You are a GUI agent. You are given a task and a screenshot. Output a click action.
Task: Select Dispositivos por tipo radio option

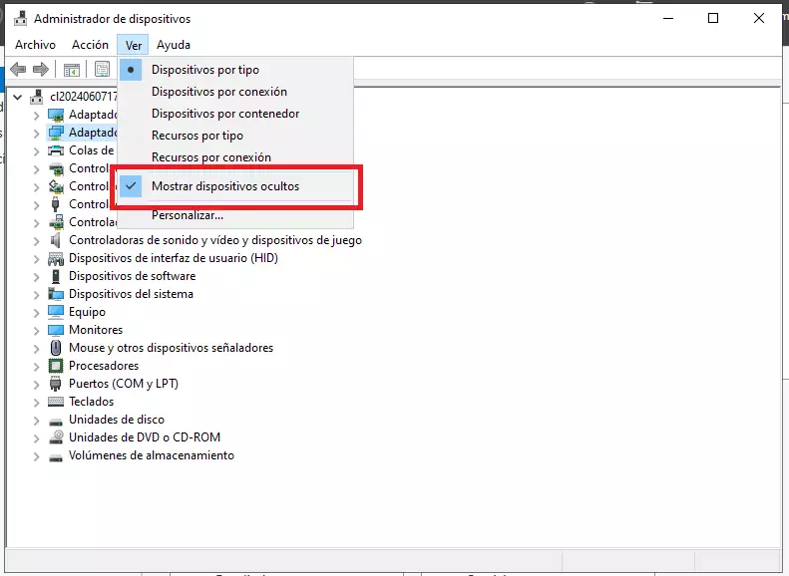pos(204,70)
